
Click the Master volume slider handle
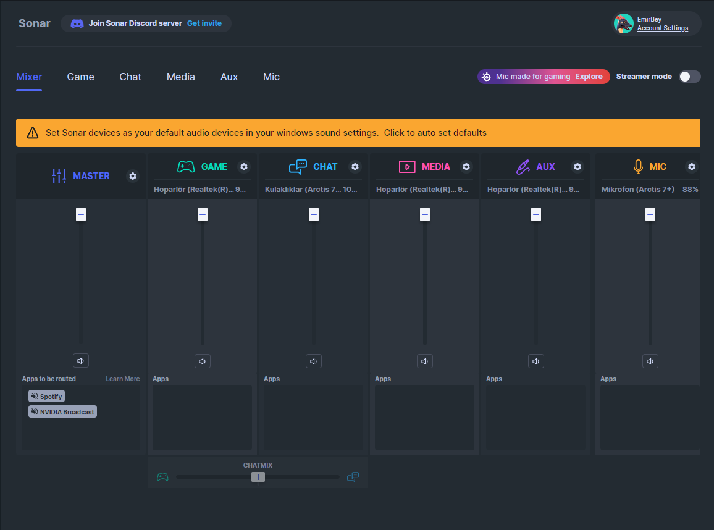[80, 214]
